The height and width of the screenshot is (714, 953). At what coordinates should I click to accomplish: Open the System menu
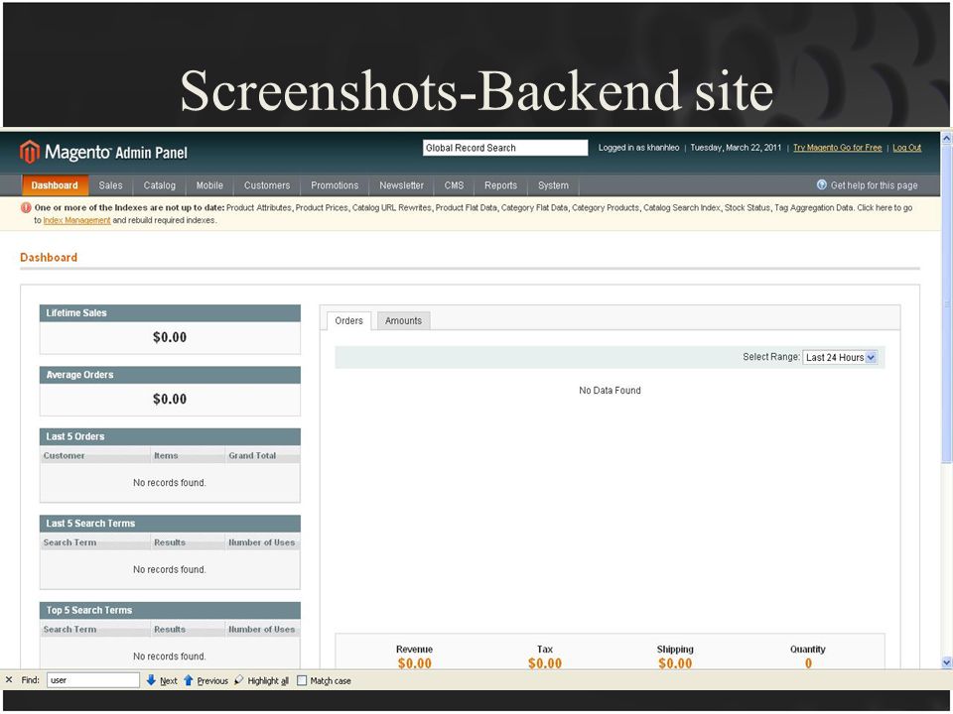pos(553,185)
